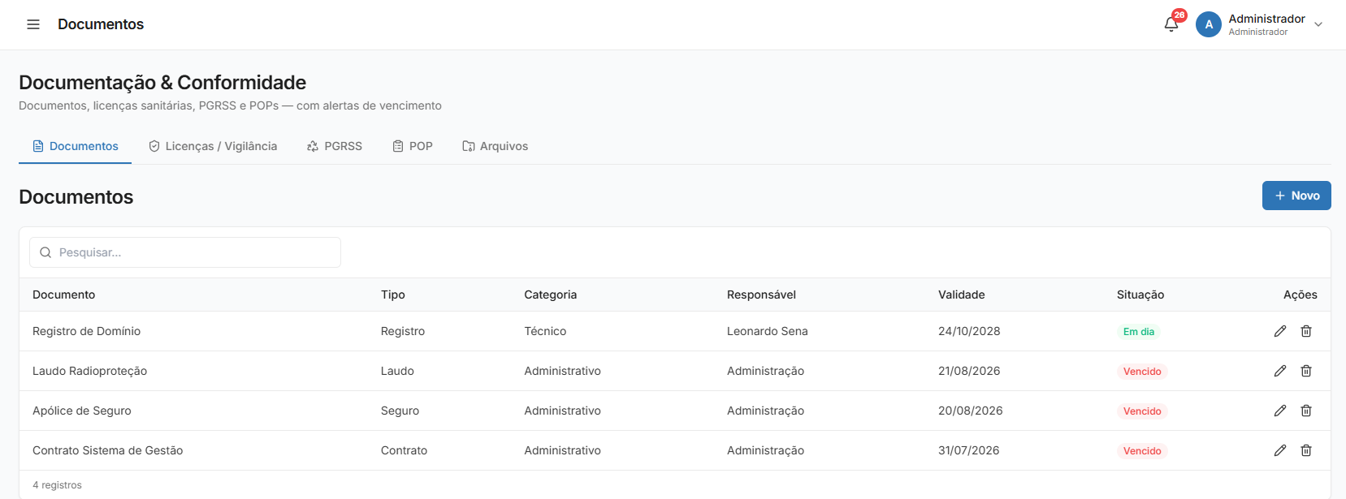
Task: Switch to the Documentos tab
Action: coord(75,146)
